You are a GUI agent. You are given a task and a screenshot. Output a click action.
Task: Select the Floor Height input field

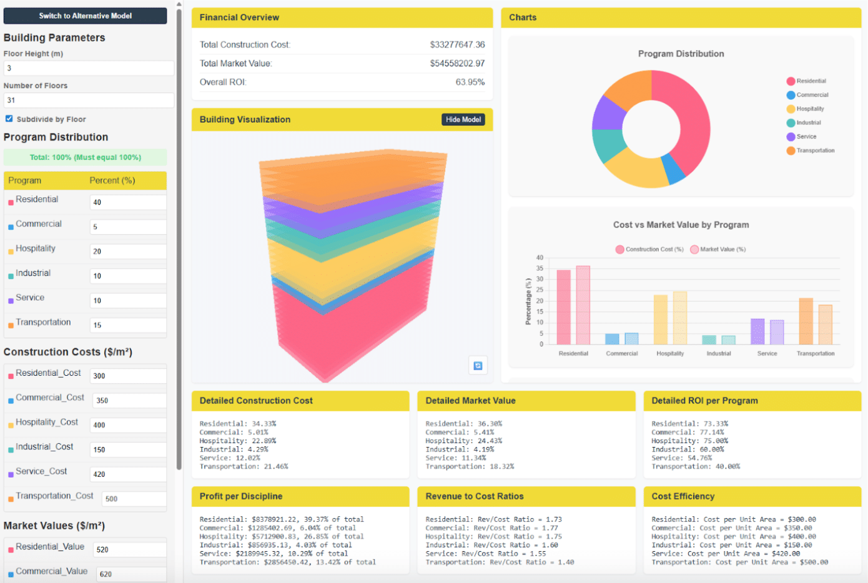click(89, 68)
